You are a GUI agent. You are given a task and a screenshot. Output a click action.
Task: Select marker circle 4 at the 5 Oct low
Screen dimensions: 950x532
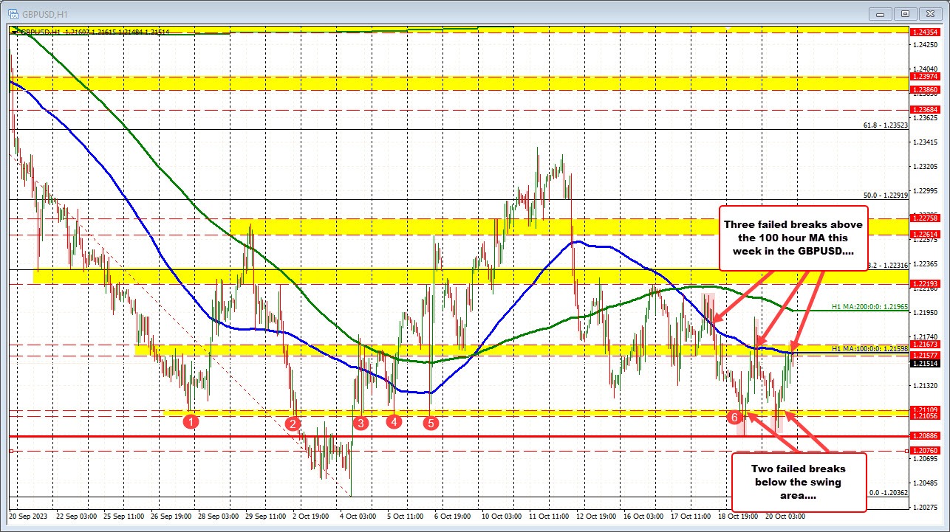[395, 421]
